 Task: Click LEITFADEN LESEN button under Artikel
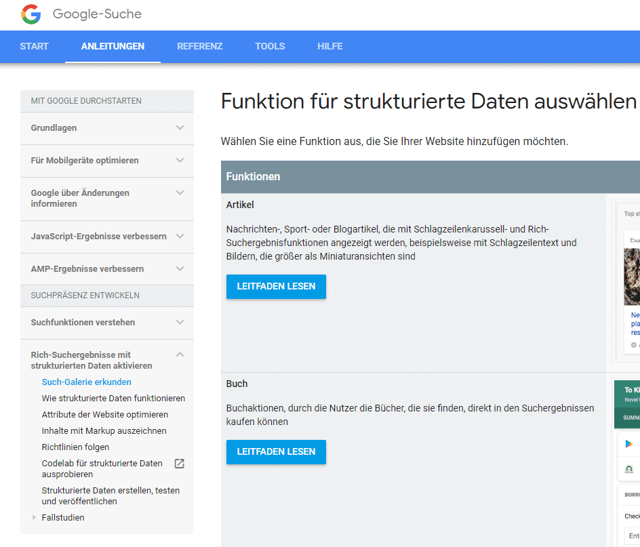277,287
